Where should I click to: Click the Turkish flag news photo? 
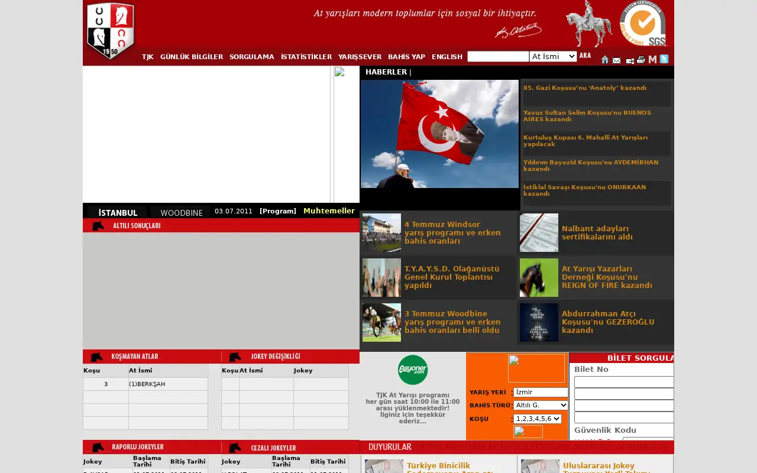tap(439, 134)
